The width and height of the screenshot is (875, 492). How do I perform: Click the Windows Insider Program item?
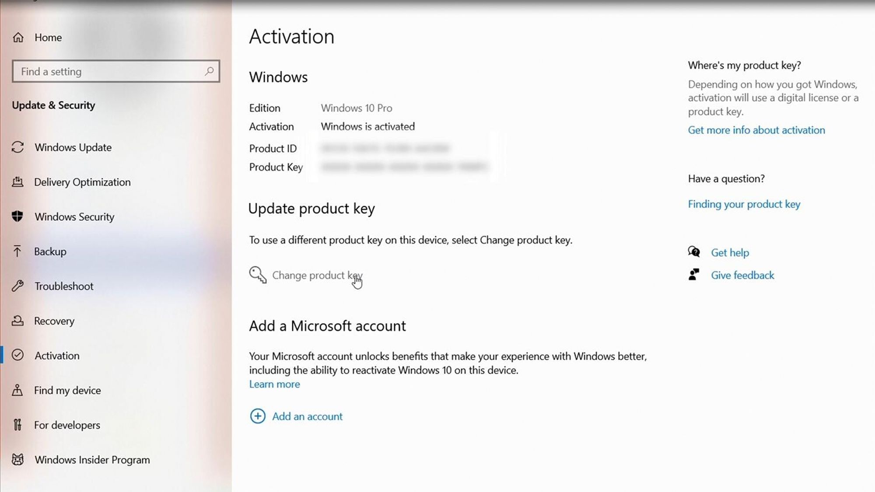[x=92, y=459]
